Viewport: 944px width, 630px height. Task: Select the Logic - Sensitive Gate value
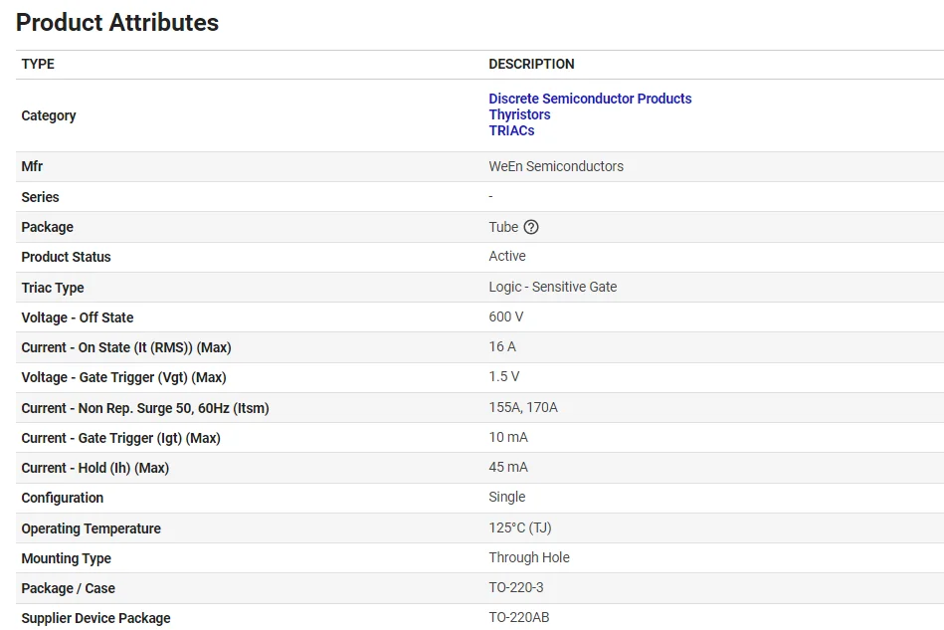(553, 287)
